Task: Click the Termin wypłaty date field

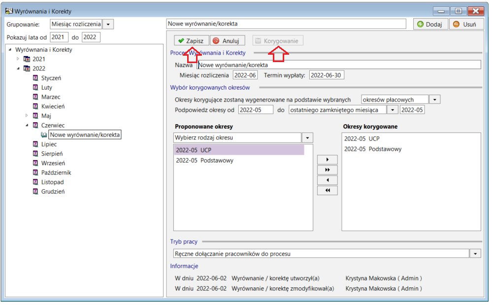Action: (327, 75)
